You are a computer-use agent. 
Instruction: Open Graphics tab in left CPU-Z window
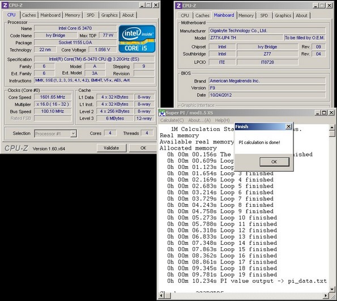click(109, 15)
